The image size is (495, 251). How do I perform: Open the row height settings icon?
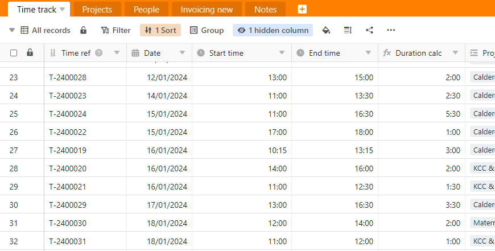(348, 30)
